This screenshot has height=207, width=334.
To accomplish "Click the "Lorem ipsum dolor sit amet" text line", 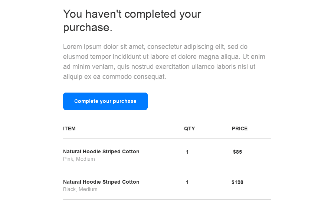I will pyautogui.click(x=155, y=47).
